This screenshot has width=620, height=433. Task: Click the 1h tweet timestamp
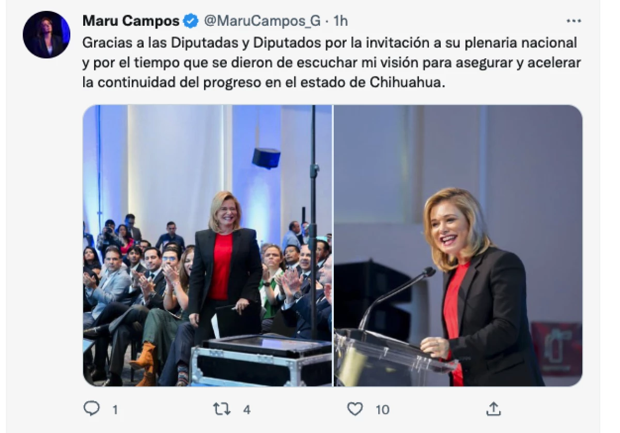(341, 21)
